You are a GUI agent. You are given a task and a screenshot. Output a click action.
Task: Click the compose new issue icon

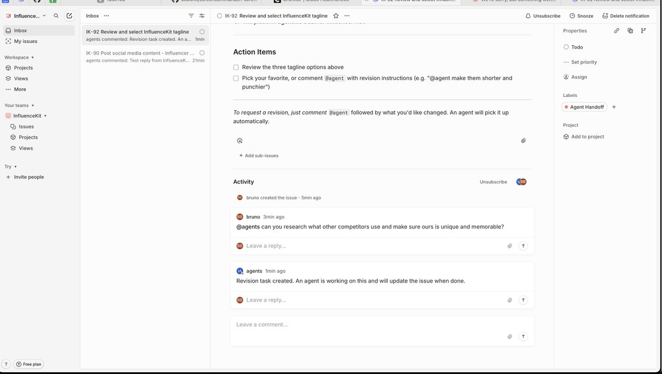(69, 16)
